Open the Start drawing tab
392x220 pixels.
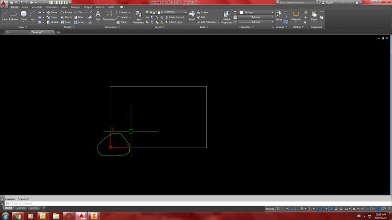(9, 32)
